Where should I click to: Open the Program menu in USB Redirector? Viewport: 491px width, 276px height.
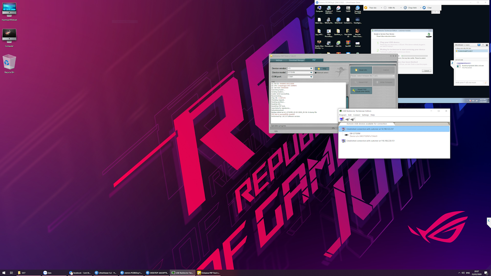pos(342,115)
